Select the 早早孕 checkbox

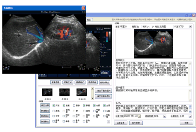[x=54, y=121]
